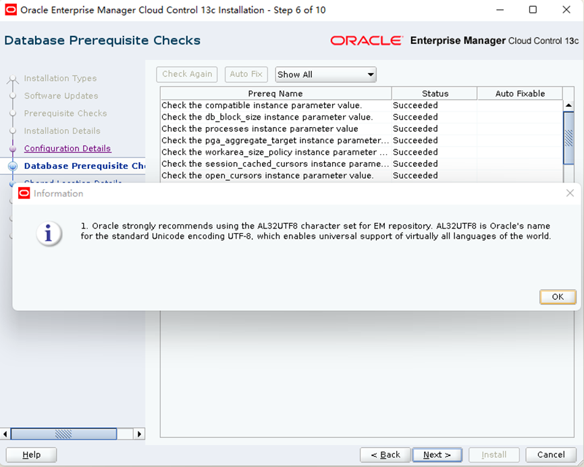Click the sidebar scroll left arrow
Image resolution: width=584 pixels, height=467 pixels.
pyautogui.click(x=5, y=434)
